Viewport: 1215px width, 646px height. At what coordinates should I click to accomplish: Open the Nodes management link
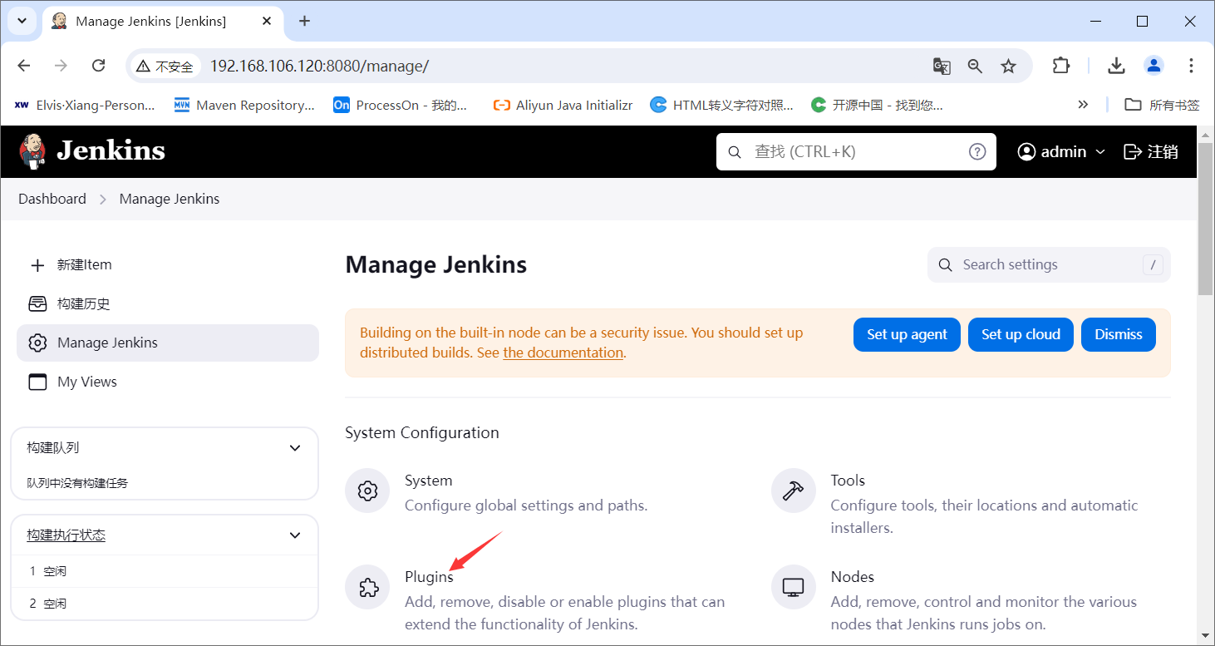(x=853, y=577)
